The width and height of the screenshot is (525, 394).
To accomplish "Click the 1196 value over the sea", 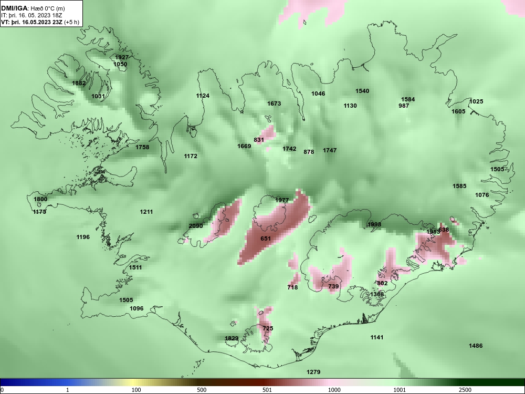I will 83,237.
